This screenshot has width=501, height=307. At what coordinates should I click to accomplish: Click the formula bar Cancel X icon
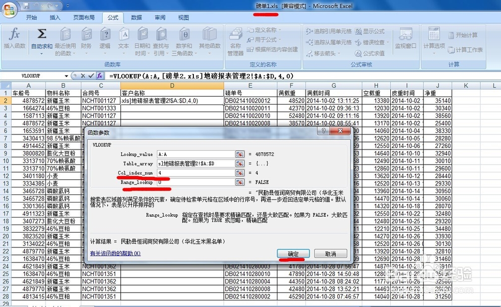83,76
